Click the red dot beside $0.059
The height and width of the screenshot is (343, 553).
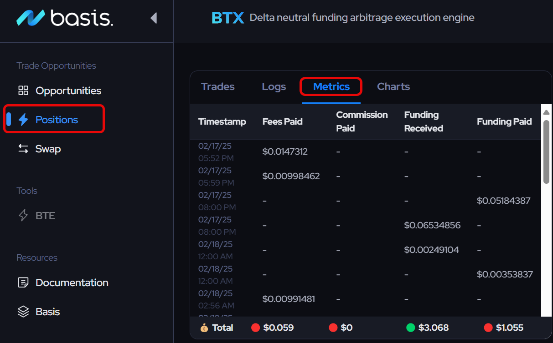tap(255, 328)
